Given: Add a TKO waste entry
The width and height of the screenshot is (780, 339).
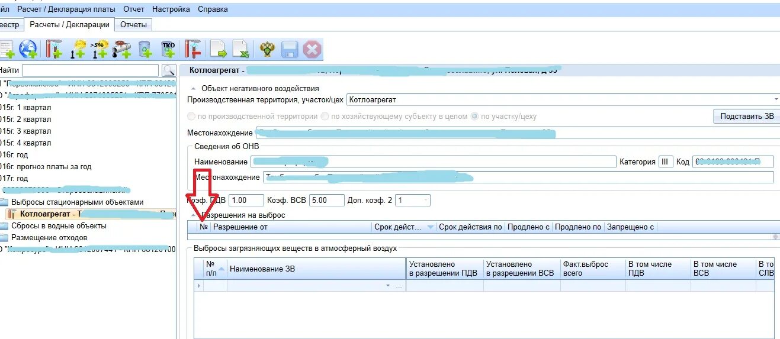Looking at the screenshot, I should point(168,49).
